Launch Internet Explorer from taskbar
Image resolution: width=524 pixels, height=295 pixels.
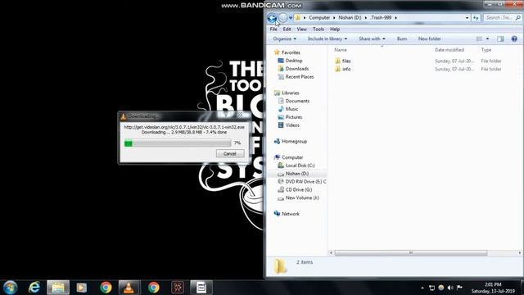coord(34,288)
